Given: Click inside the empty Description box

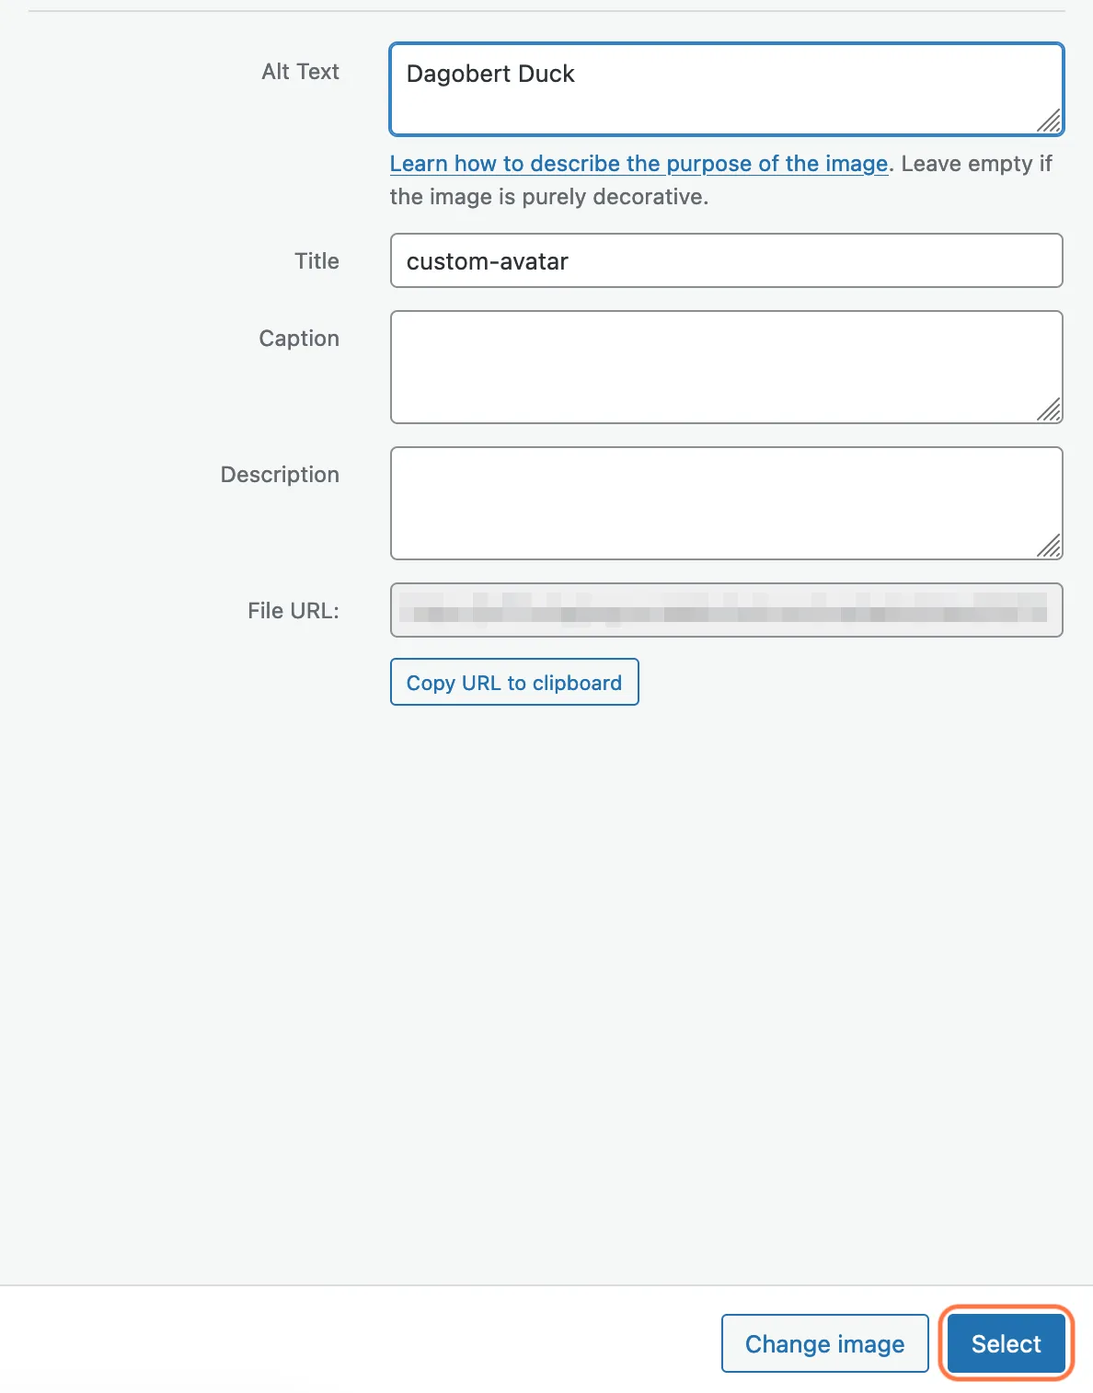Looking at the screenshot, I should coord(727,503).
